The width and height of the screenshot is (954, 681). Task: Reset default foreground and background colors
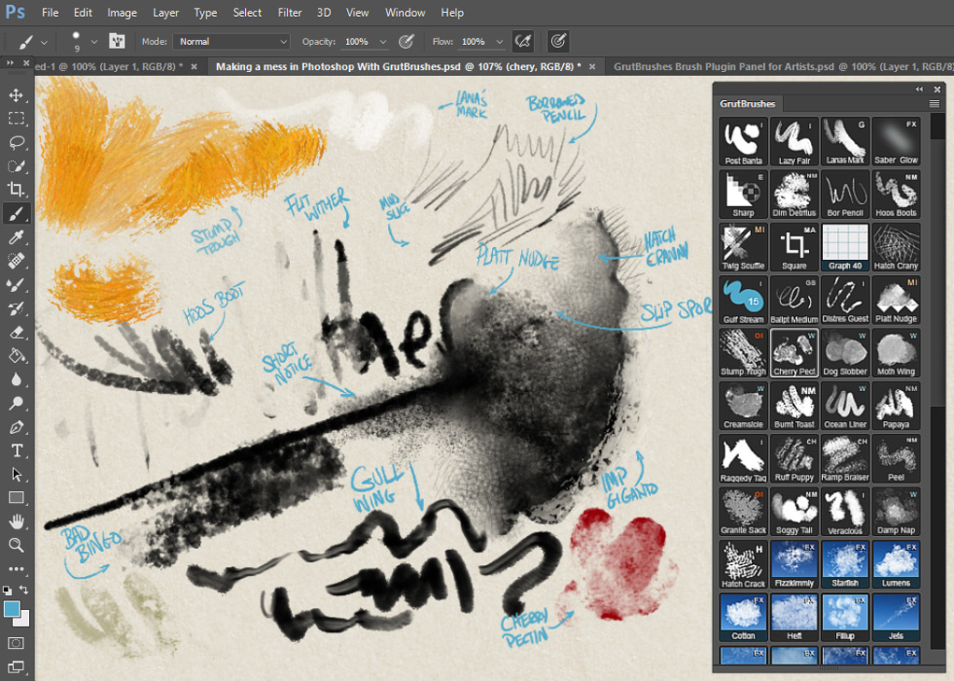[x=7, y=589]
